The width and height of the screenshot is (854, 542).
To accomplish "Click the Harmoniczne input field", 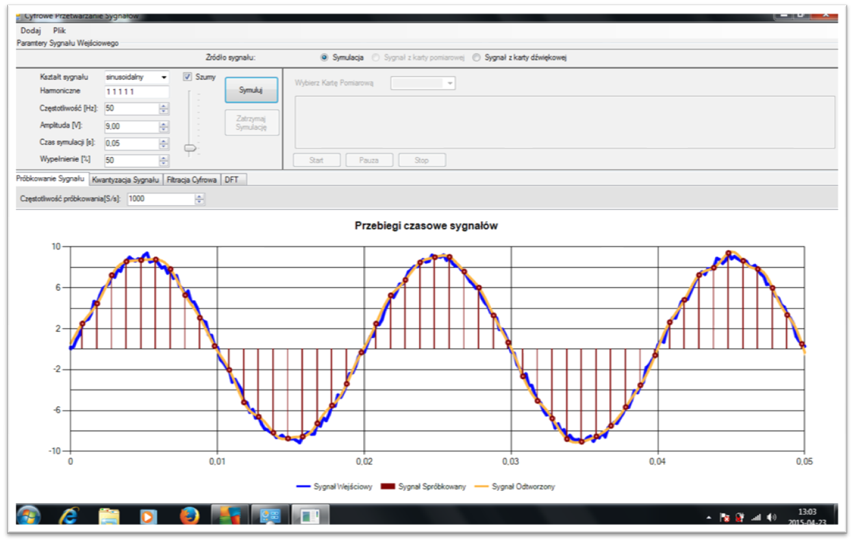I will [x=136, y=92].
